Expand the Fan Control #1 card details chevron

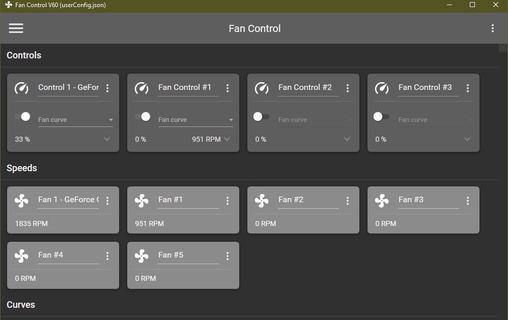(227, 139)
